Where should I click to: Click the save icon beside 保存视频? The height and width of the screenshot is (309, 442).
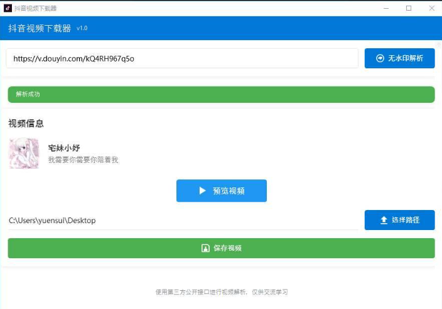205,248
